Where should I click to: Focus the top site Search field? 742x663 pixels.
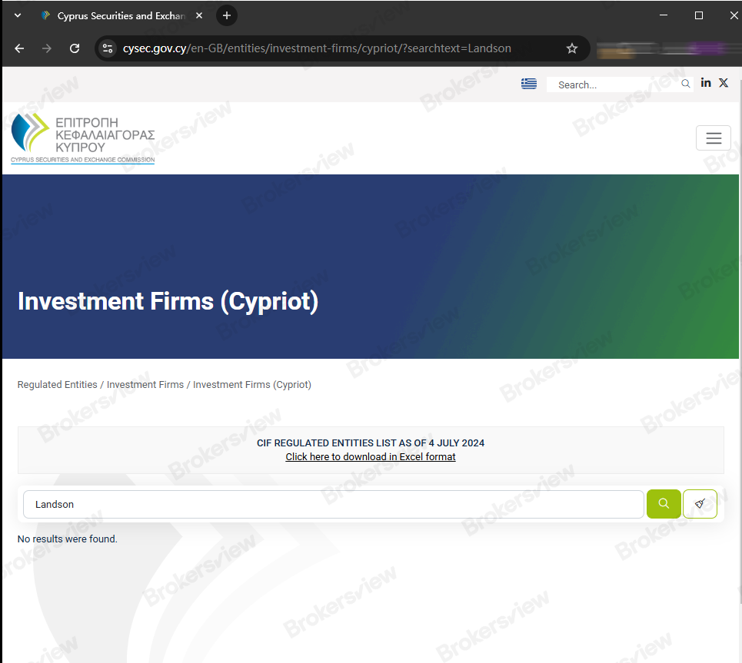click(617, 85)
